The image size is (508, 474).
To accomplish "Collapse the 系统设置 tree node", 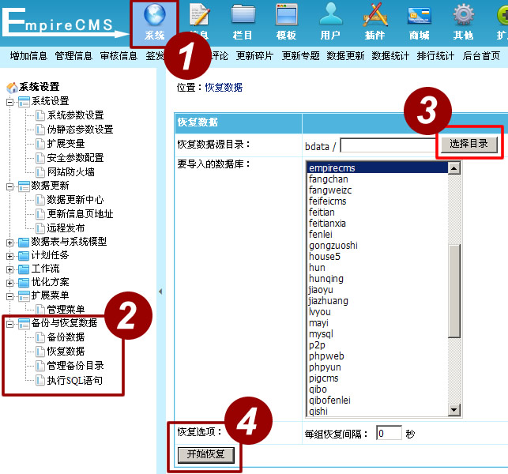I will point(10,102).
